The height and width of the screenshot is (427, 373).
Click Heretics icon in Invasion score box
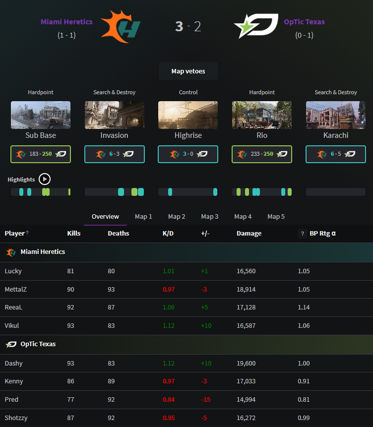click(x=101, y=154)
